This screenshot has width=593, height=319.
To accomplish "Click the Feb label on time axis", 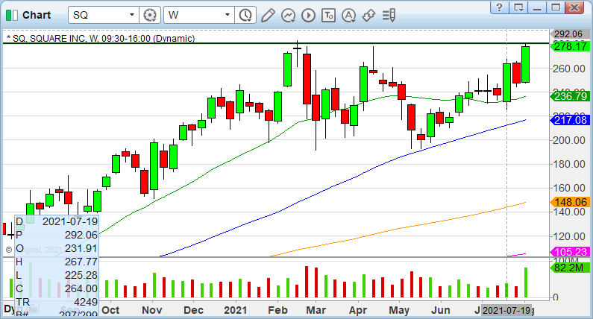I will [278, 310].
